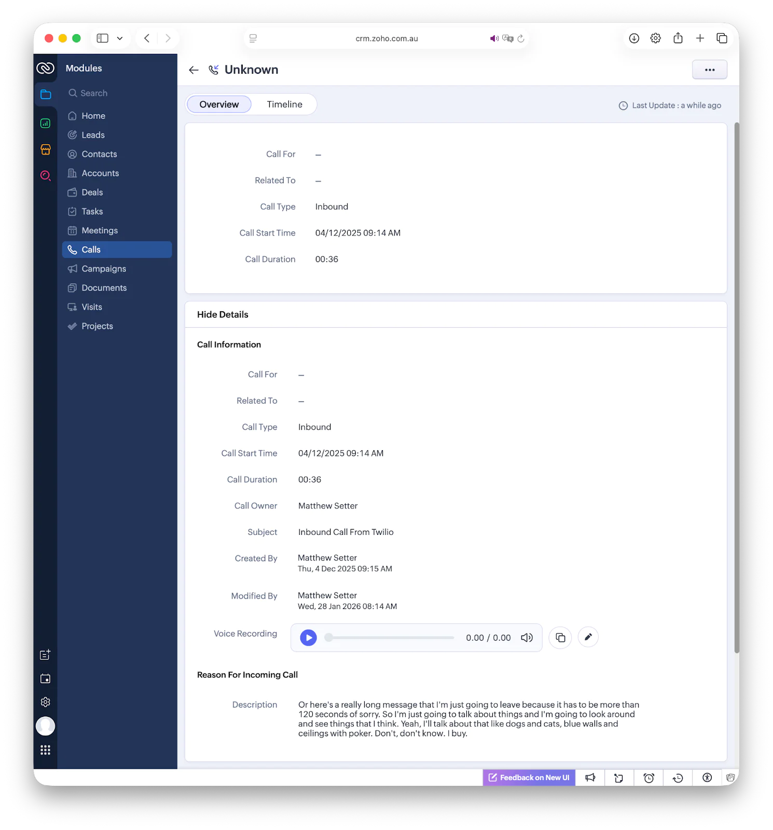Screen dimensions: 773x830
Task: Open the recent items history icon
Action: point(678,778)
